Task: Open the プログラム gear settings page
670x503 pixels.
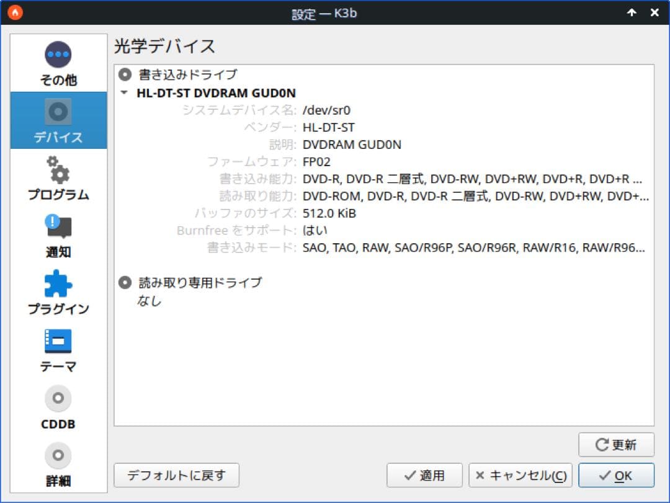Action: pos(58,177)
